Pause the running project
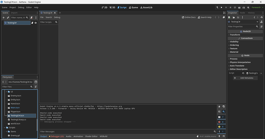The height and width of the screenshot is (139, 265). click(226, 7)
